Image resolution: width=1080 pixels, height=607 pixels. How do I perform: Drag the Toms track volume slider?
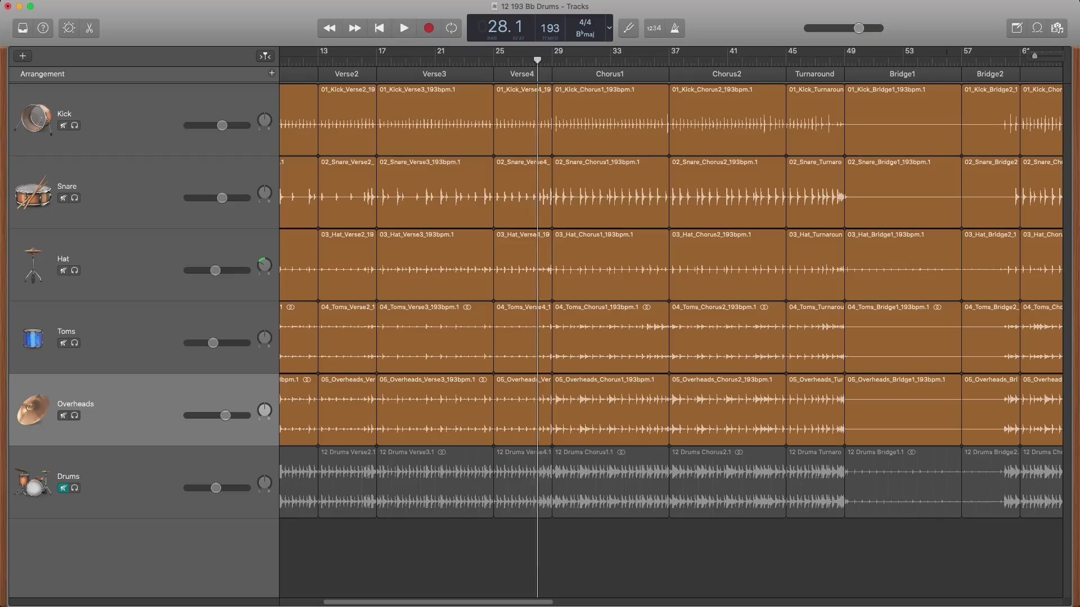(x=213, y=342)
